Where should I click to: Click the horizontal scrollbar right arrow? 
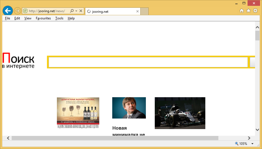(x=249, y=138)
